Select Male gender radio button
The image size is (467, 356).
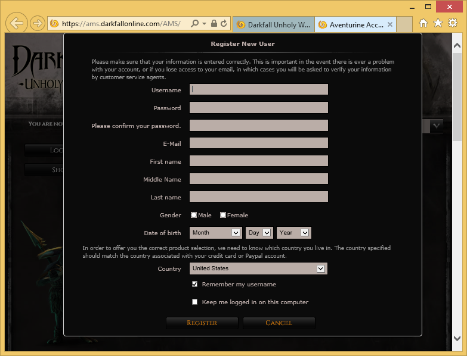click(x=194, y=215)
